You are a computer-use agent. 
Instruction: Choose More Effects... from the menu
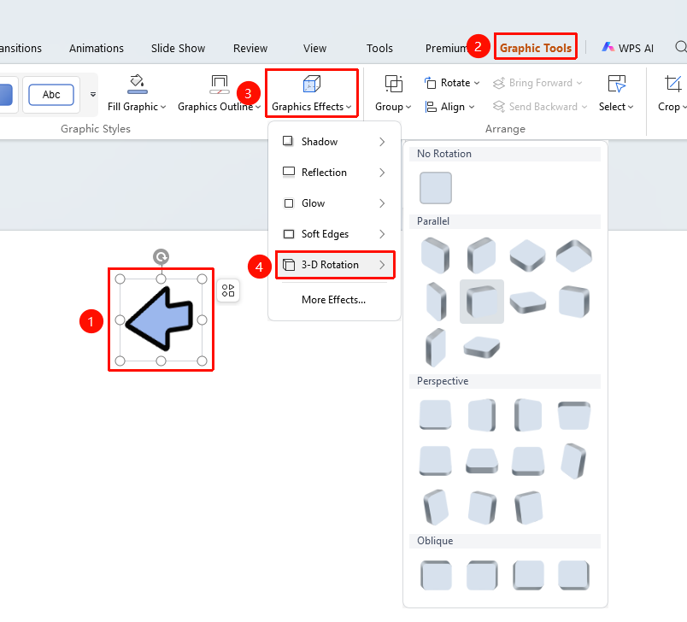(x=333, y=300)
